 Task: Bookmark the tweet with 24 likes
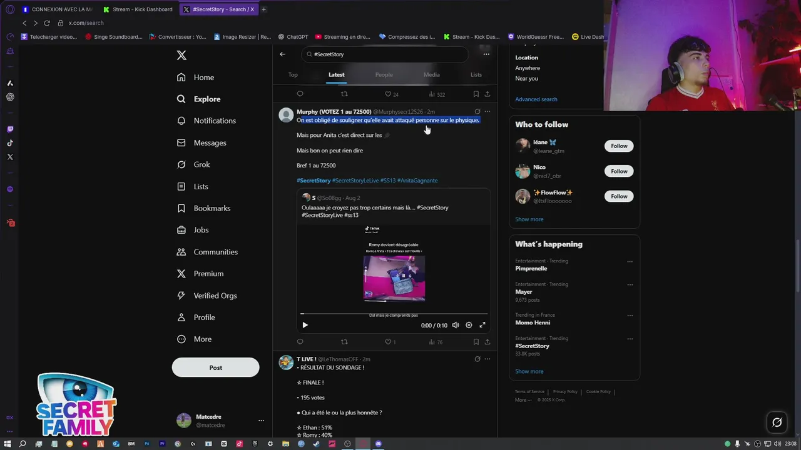[x=476, y=94]
